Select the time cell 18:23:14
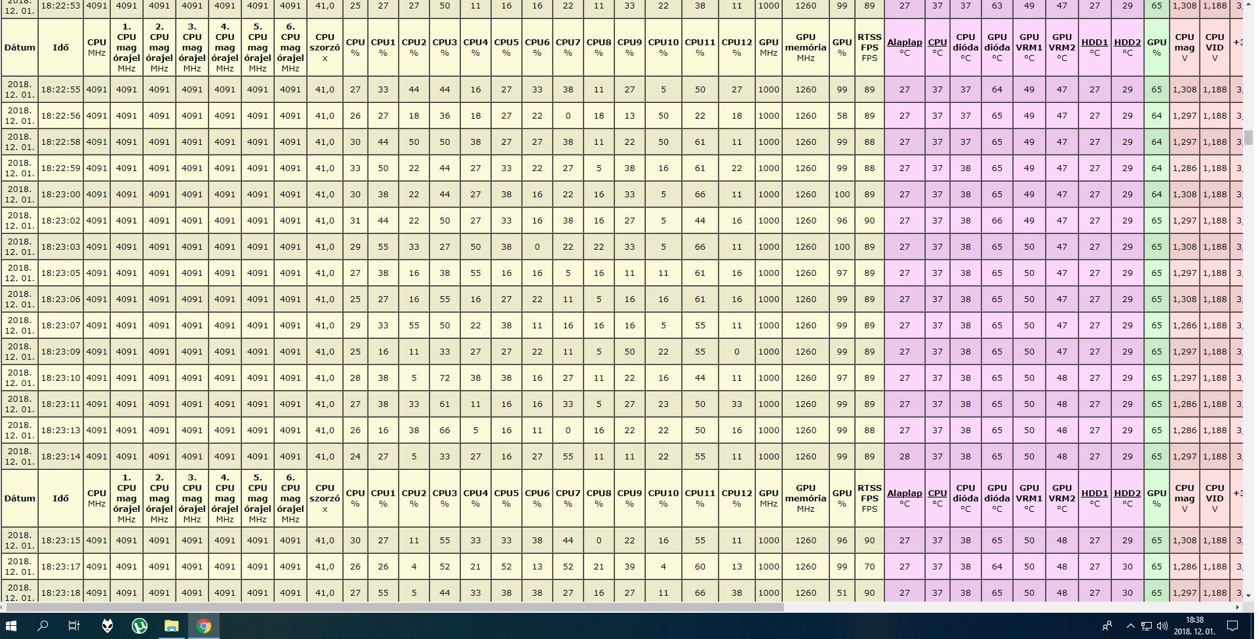This screenshot has width=1258, height=639. click(60, 456)
